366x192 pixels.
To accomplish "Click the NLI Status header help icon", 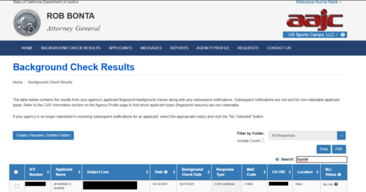I will pos(339,175).
